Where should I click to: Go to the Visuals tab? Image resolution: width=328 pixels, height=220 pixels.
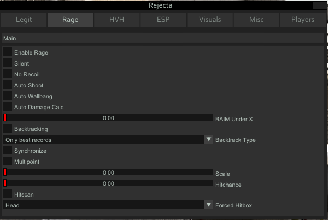point(210,20)
